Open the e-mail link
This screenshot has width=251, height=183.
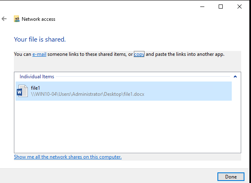pyautogui.click(x=39, y=54)
